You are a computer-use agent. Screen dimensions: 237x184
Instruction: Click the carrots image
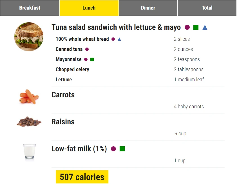coord(29,97)
